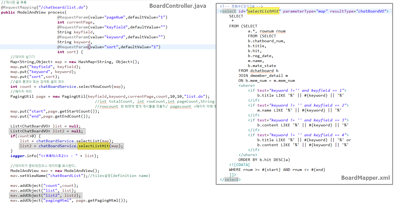396x204 pixels.
Task: Select the @RequestParam line with value="keyfield"
Action: (x=112, y=27)
